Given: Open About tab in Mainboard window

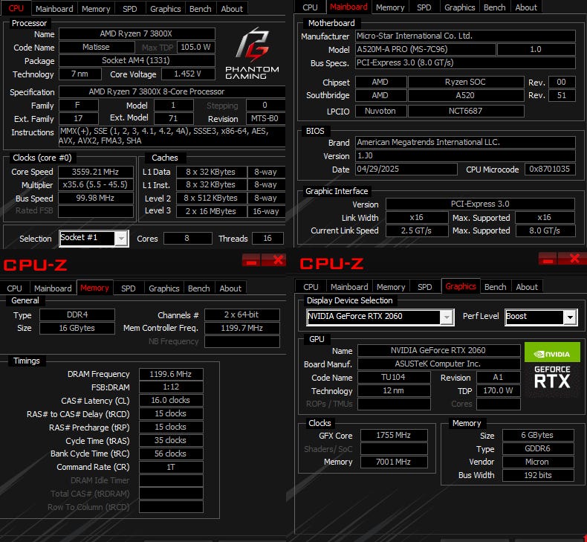Looking at the screenshot, I should [x=526, y=7].
